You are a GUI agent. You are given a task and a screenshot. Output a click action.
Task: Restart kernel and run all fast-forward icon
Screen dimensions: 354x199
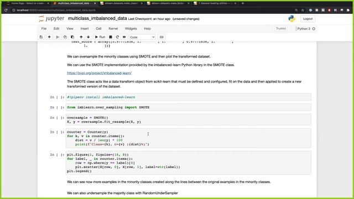pyautogui.click(x=124, y=37)
